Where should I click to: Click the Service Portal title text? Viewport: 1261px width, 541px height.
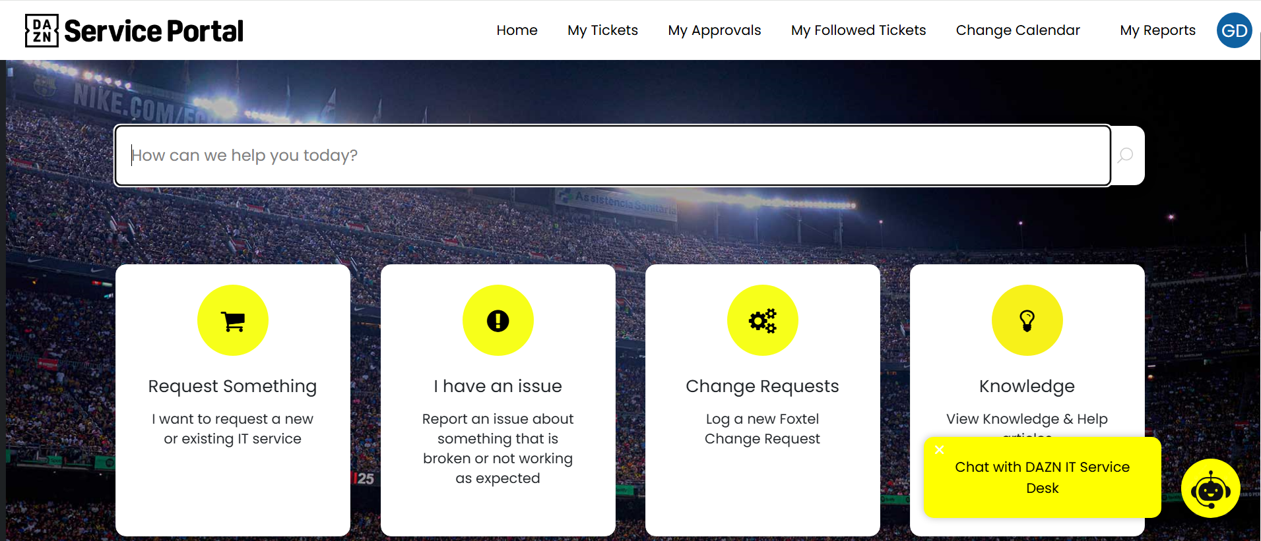[x=154, y=31]
